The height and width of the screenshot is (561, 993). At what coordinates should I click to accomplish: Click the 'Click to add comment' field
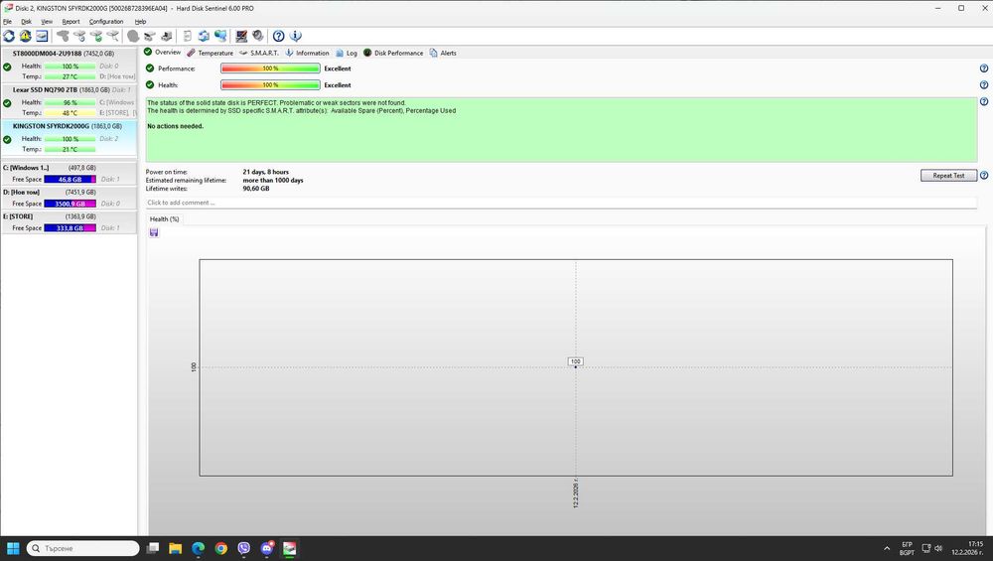point(561,203)
